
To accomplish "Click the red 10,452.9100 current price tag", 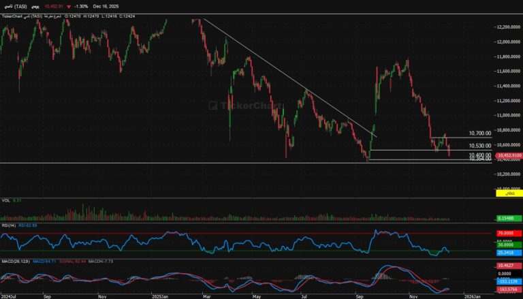I will pyautogui.click(x=508, y=155).
